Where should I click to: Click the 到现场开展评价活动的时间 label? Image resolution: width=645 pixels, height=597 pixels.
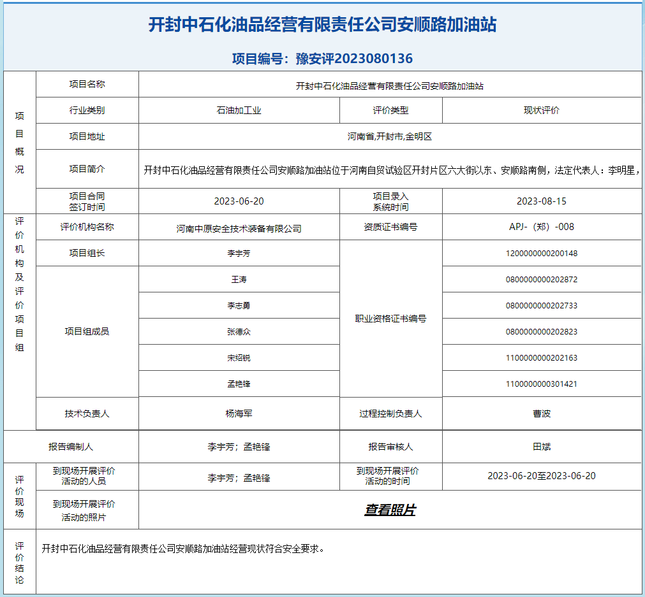387,476
